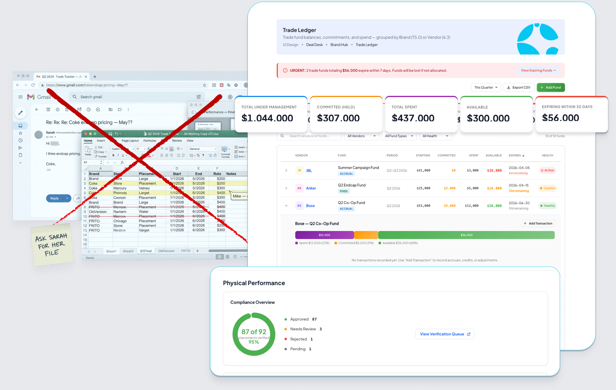Open Snoozed clock icon in Gmail sidebar
Screen dimensions: 616x390
click(20, 141)
